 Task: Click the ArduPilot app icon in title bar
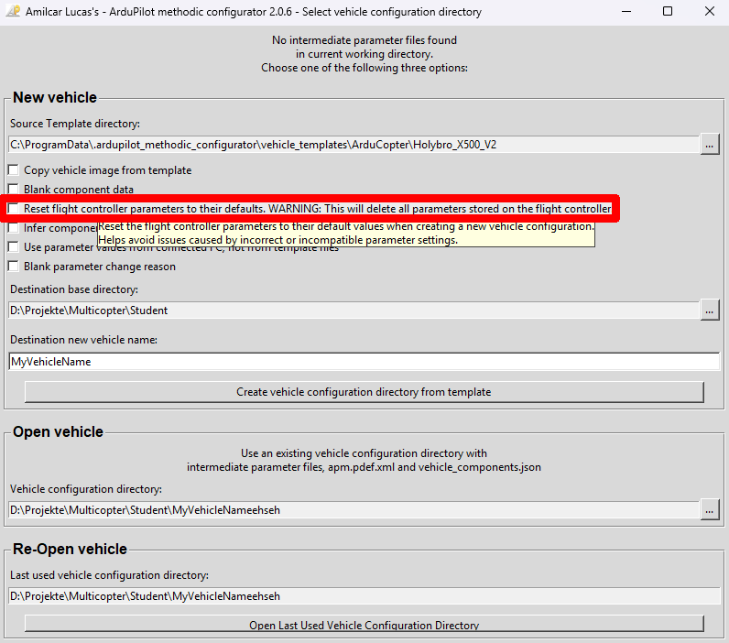click(13, 12)
